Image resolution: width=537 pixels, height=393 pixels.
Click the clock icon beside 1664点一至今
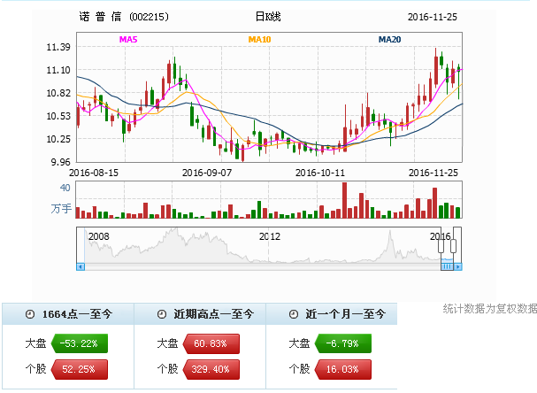pyautogui.click(x=30, y=314)
